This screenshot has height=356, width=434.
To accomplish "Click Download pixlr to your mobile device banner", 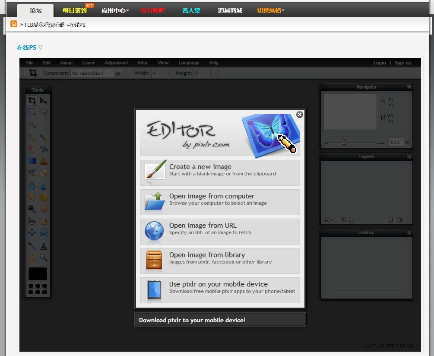I will (x=220, y=320).
